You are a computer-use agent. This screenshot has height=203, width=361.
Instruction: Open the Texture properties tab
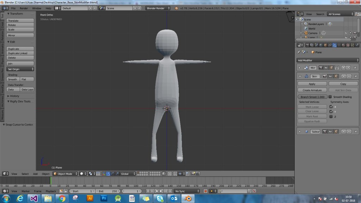(x=347, y=45)
